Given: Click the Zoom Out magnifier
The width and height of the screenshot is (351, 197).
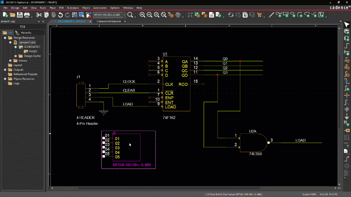Looking at the screenshot, I should click(x=150, y=15).
